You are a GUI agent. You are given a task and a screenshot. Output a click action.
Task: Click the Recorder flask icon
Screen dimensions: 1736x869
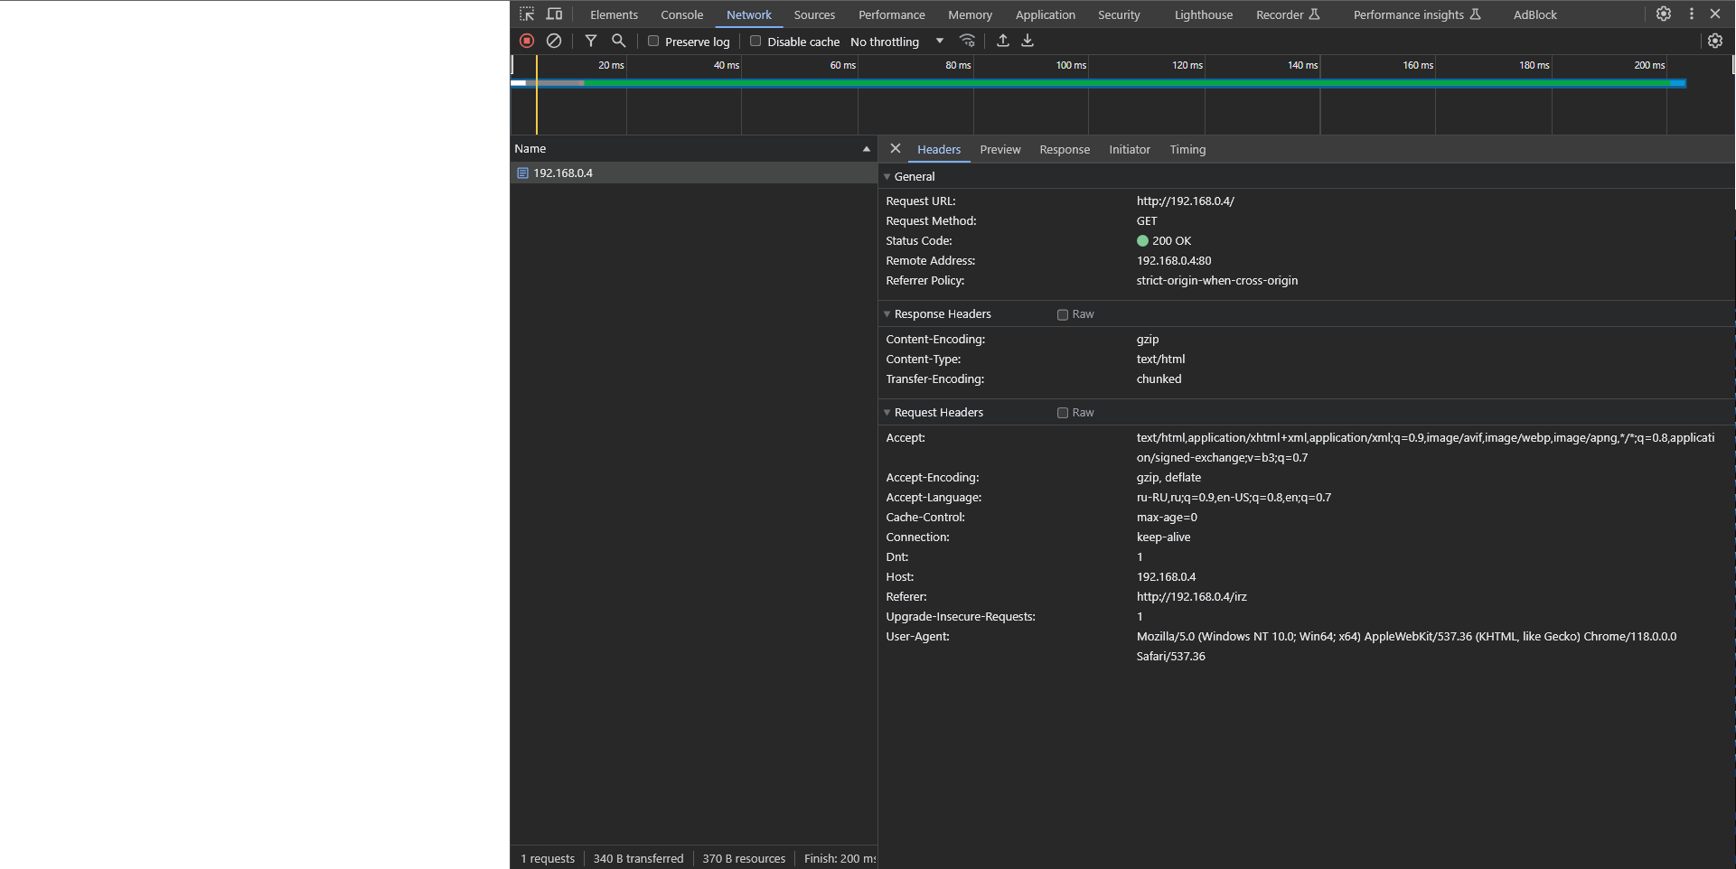coord(1315,14)
